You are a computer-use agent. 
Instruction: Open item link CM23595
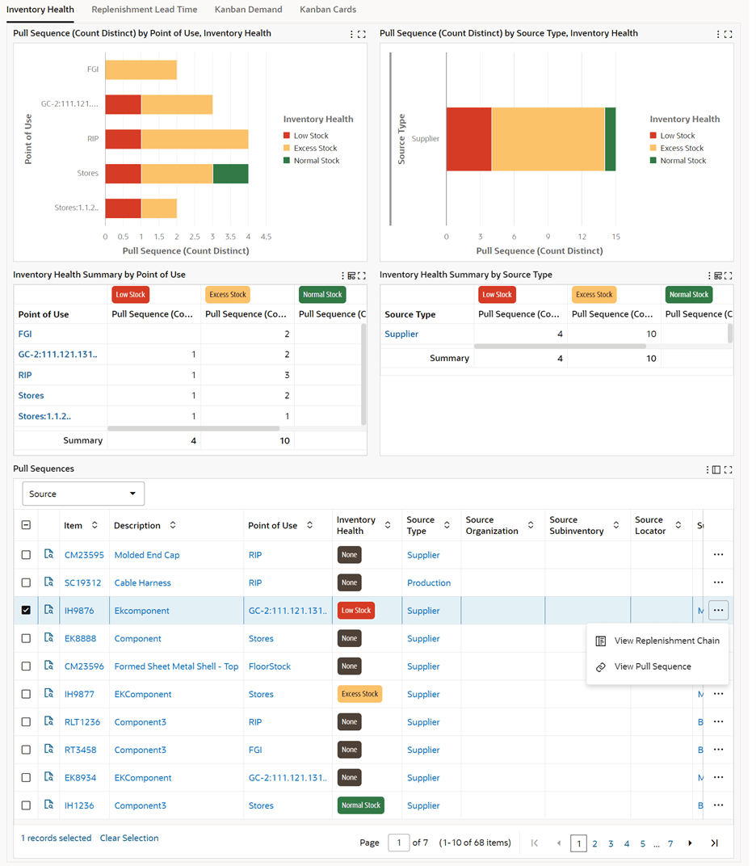pyautogui.click(x=84, y=555)
